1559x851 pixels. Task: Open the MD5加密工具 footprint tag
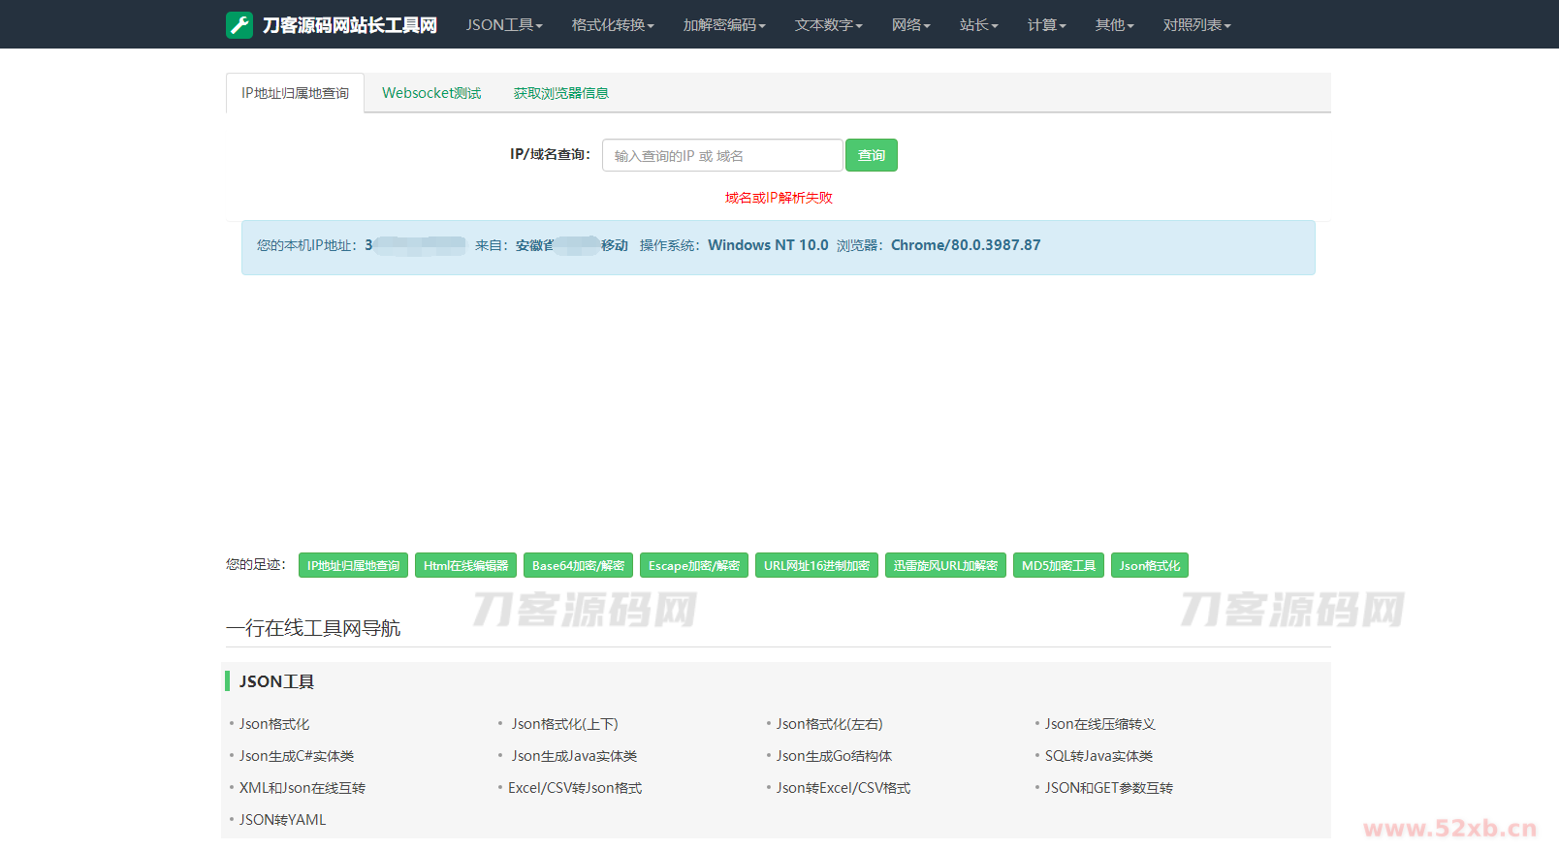point(1058,565)
